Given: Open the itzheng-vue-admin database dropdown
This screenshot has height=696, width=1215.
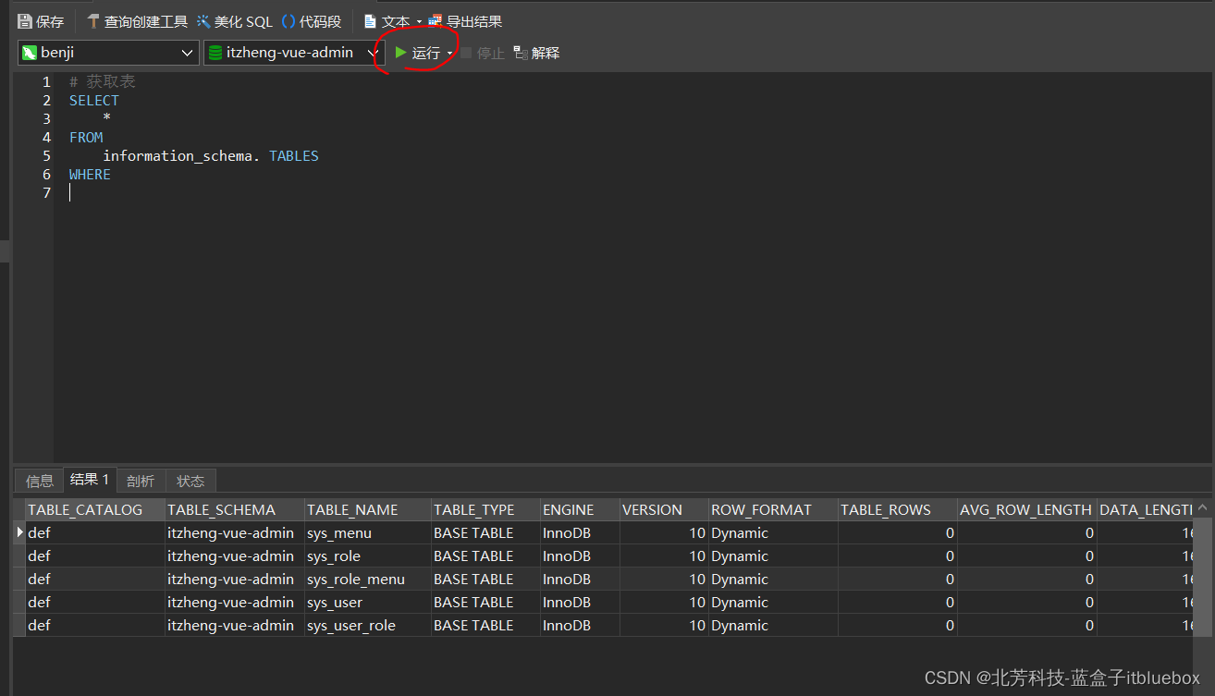Looking at the screenshot, I should click(x=293, y=53).
